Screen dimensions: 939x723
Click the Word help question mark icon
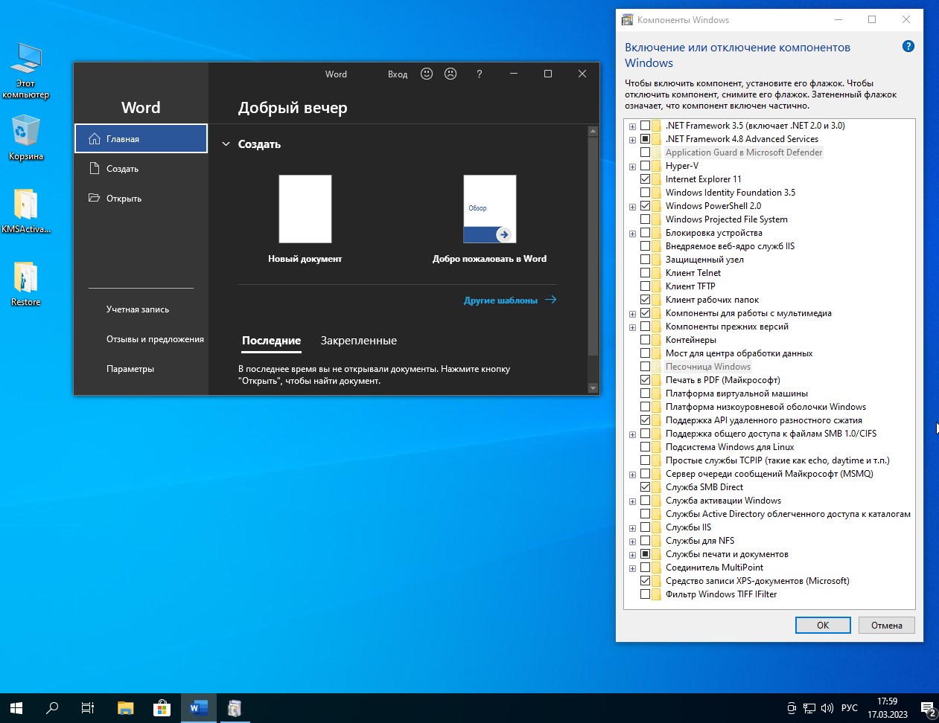pyautogui.click(x=479, y=74)
